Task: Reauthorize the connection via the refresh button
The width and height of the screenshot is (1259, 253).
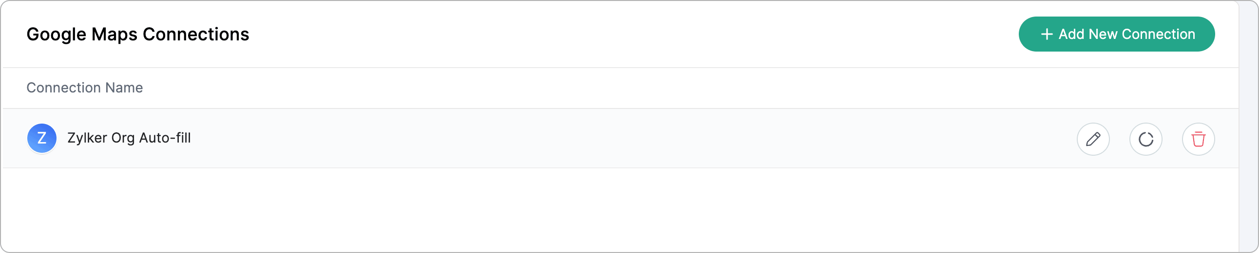Action: coord(1145,139)
